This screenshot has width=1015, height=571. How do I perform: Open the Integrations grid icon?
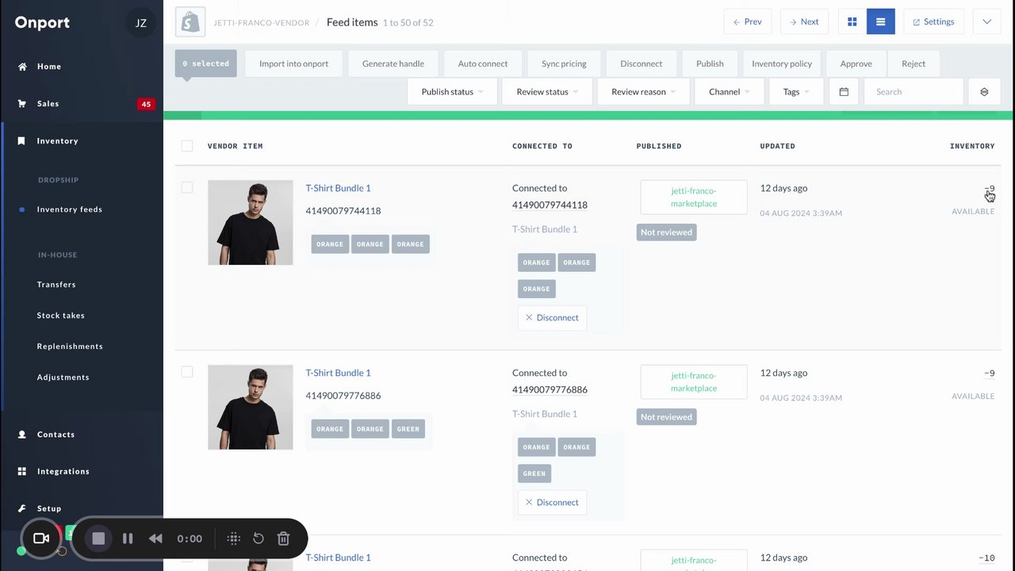(x=22, y=471)
